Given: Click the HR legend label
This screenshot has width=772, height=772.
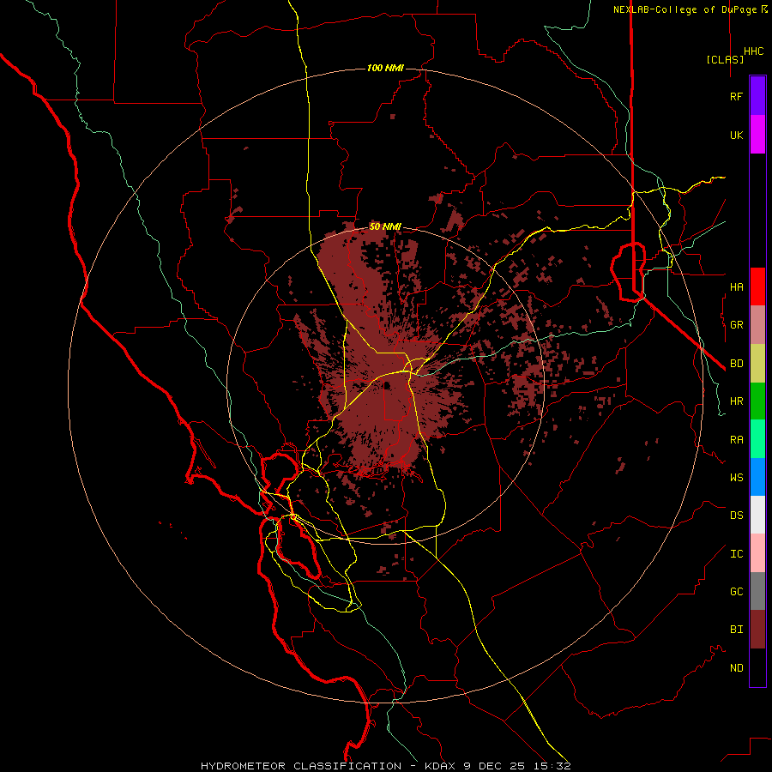Looking at the screenshot, I should (x=736, y=401).
